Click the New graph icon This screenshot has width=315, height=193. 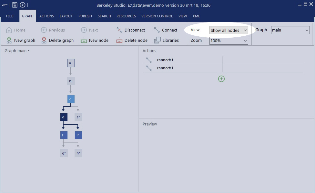tap(9, 40)
